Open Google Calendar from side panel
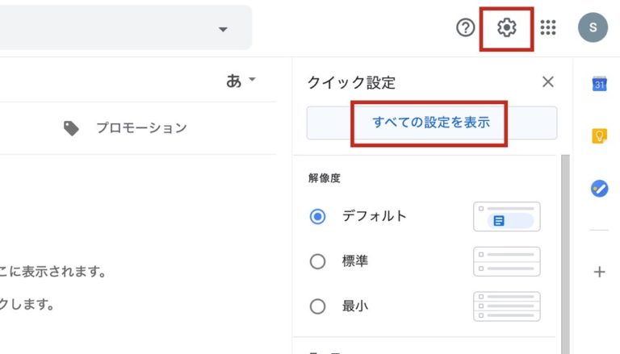This screenshot has height=354, width=620. coord(599,84)
